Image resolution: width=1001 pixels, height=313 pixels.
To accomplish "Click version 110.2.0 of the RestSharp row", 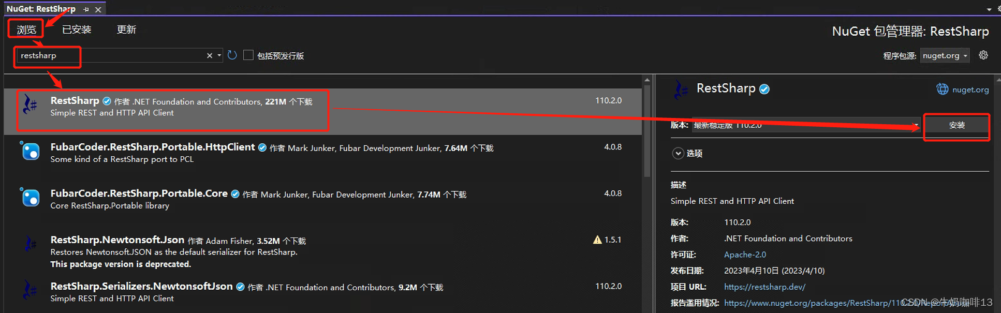I will pyautogui.click(x=608, y=100).
